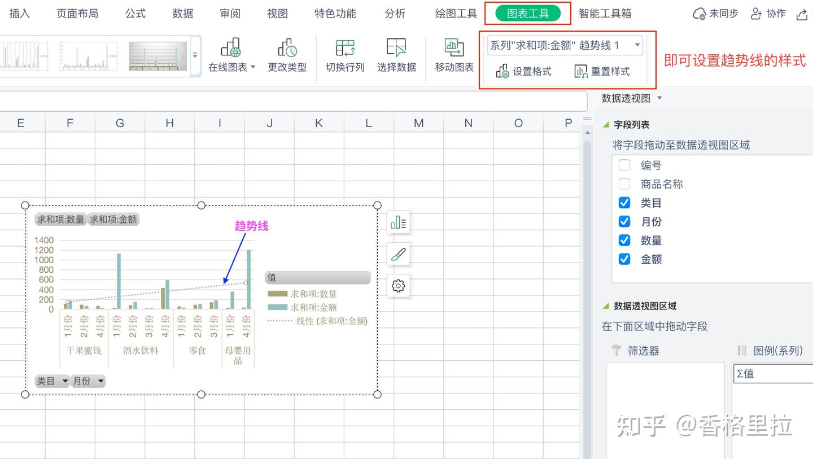Open the 数据 tab

[x=183, y=14]
